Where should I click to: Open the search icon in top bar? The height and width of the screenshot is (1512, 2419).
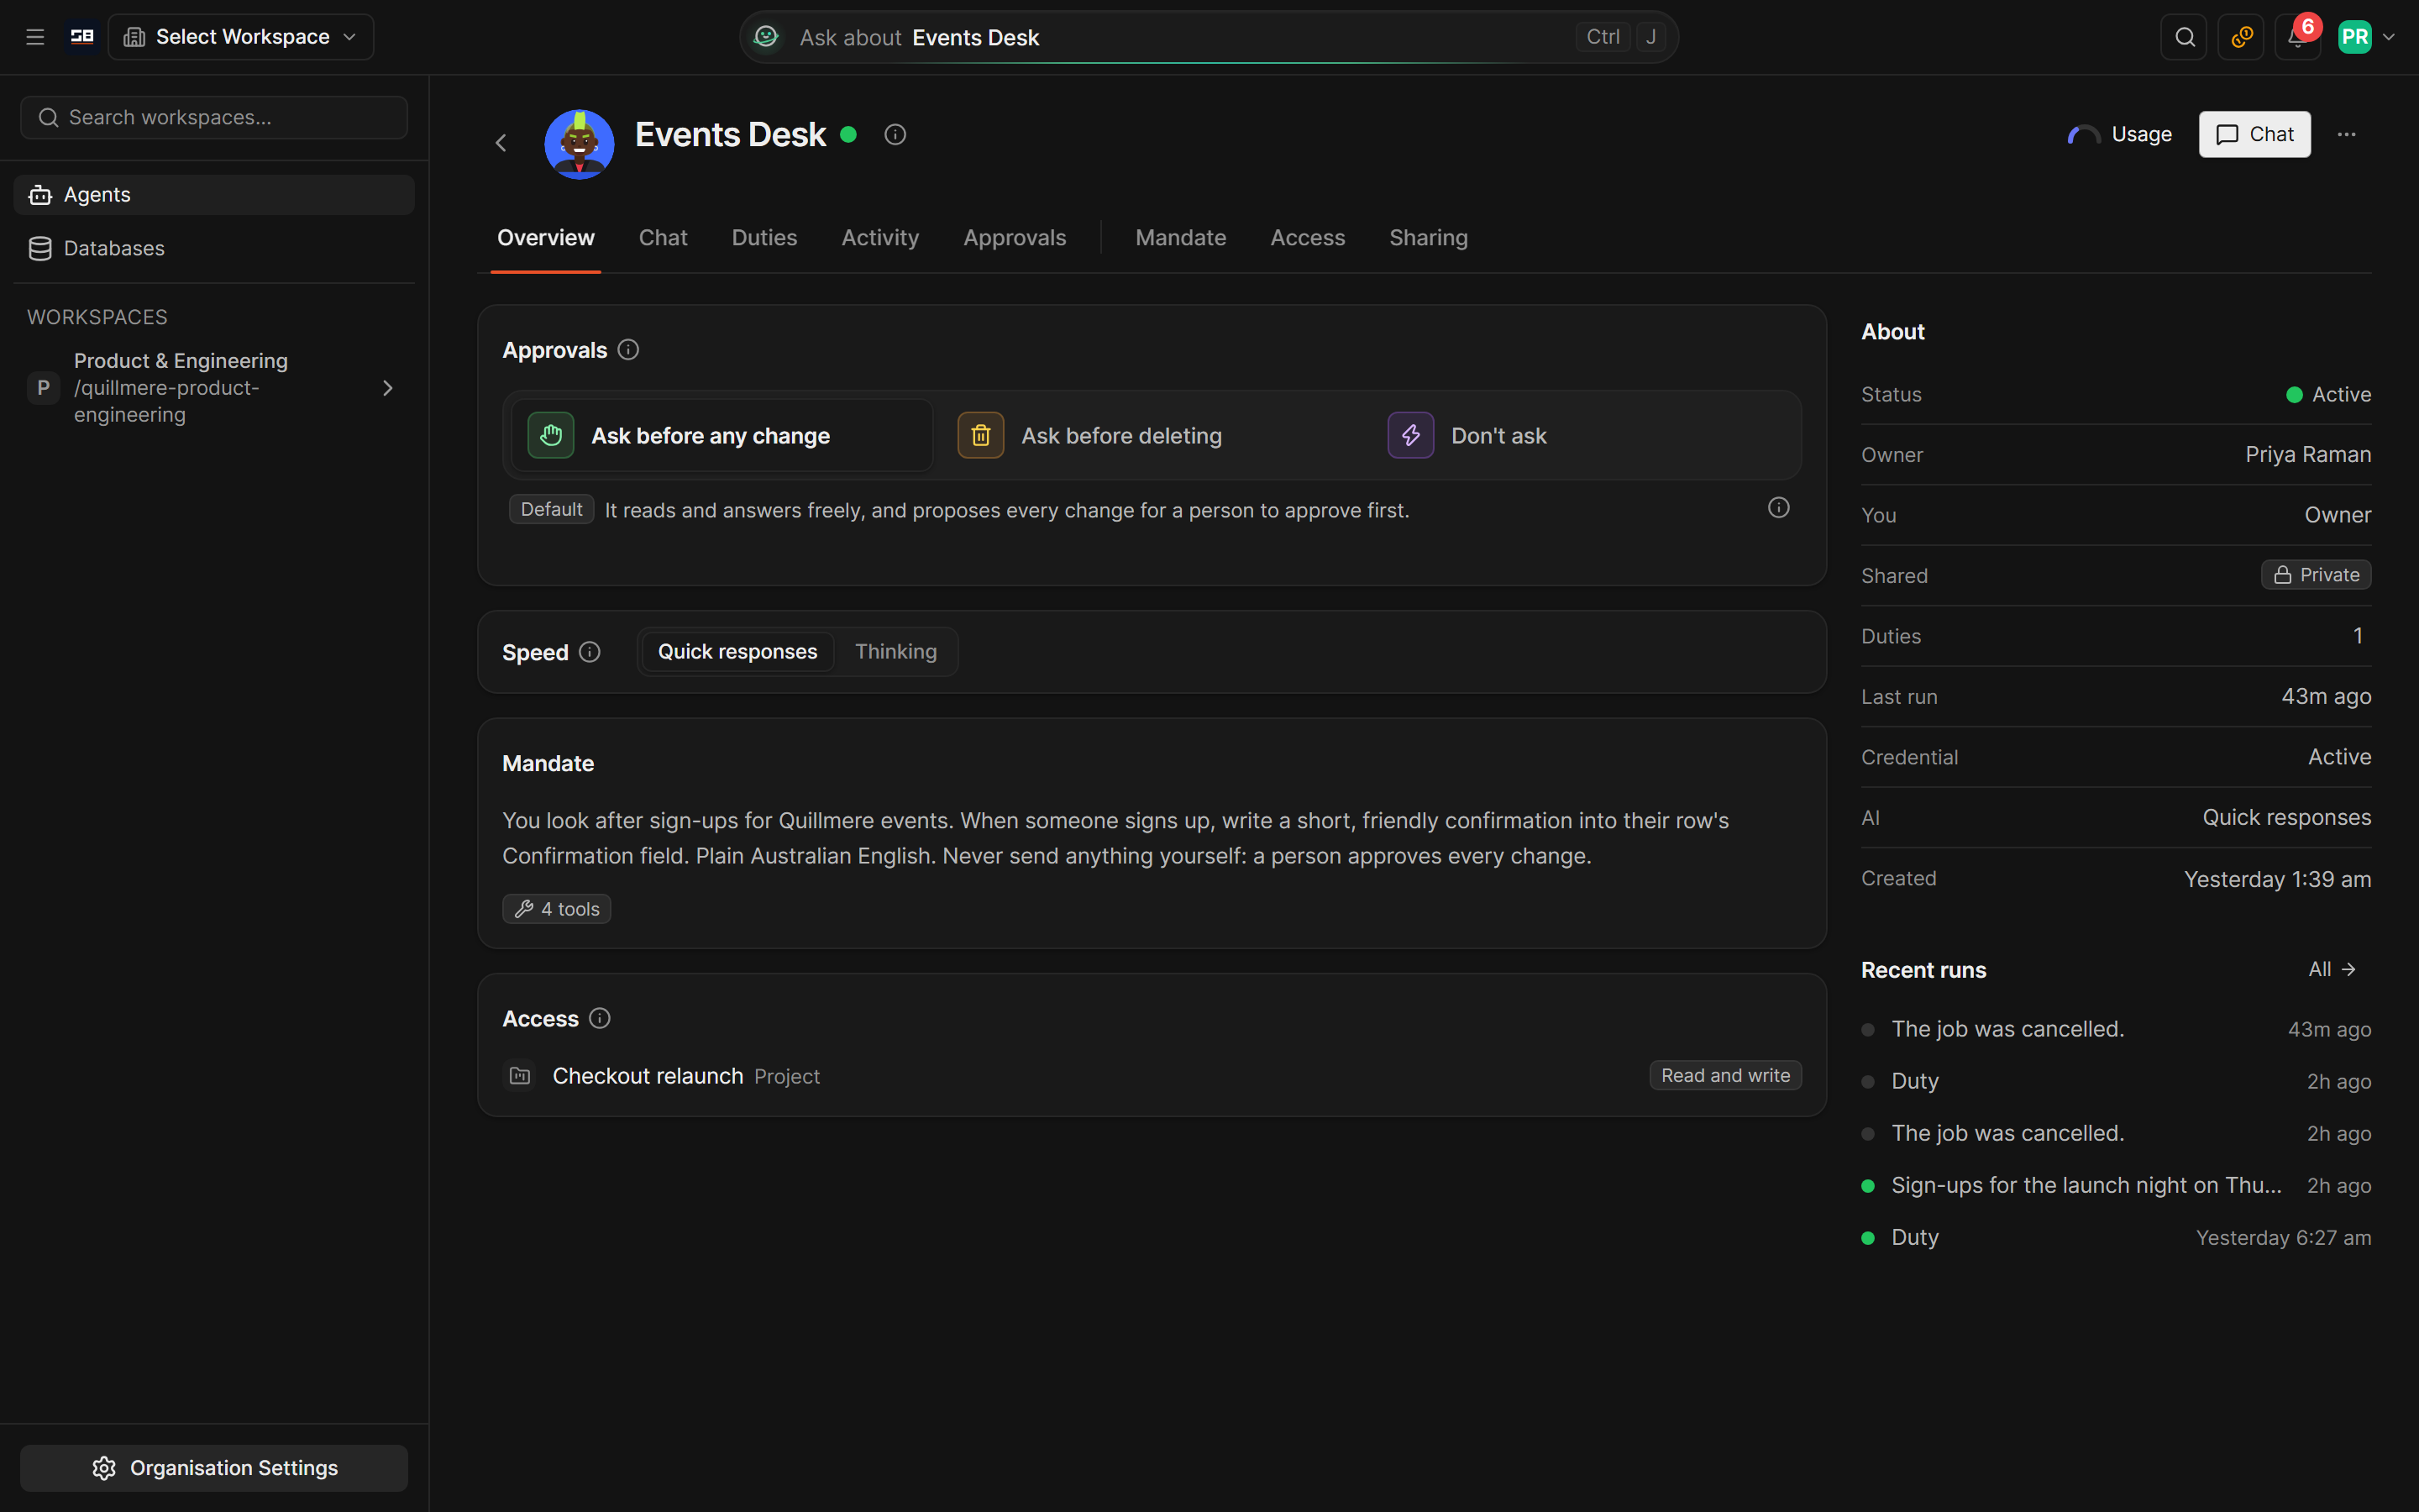click(2184, 37)
